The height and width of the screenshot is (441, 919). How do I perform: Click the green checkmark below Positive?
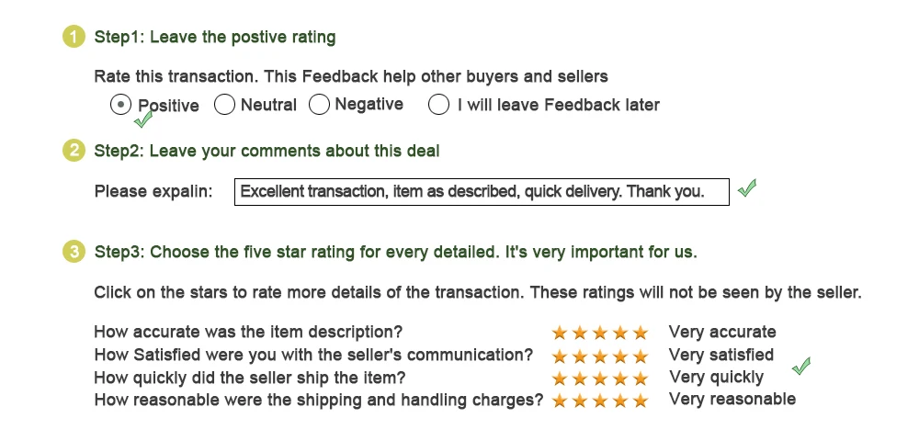tap(143, 119)
